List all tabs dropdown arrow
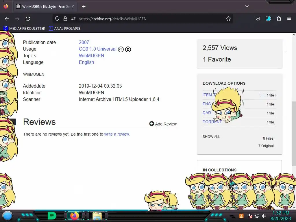Viewport: 296px width, 222px height. 247,6
